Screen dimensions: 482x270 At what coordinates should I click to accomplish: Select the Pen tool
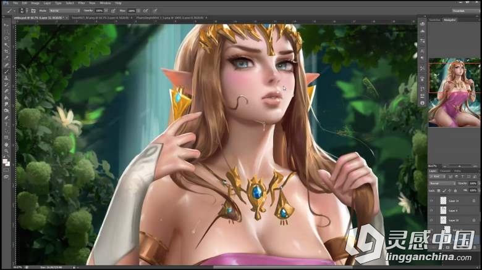6,118
